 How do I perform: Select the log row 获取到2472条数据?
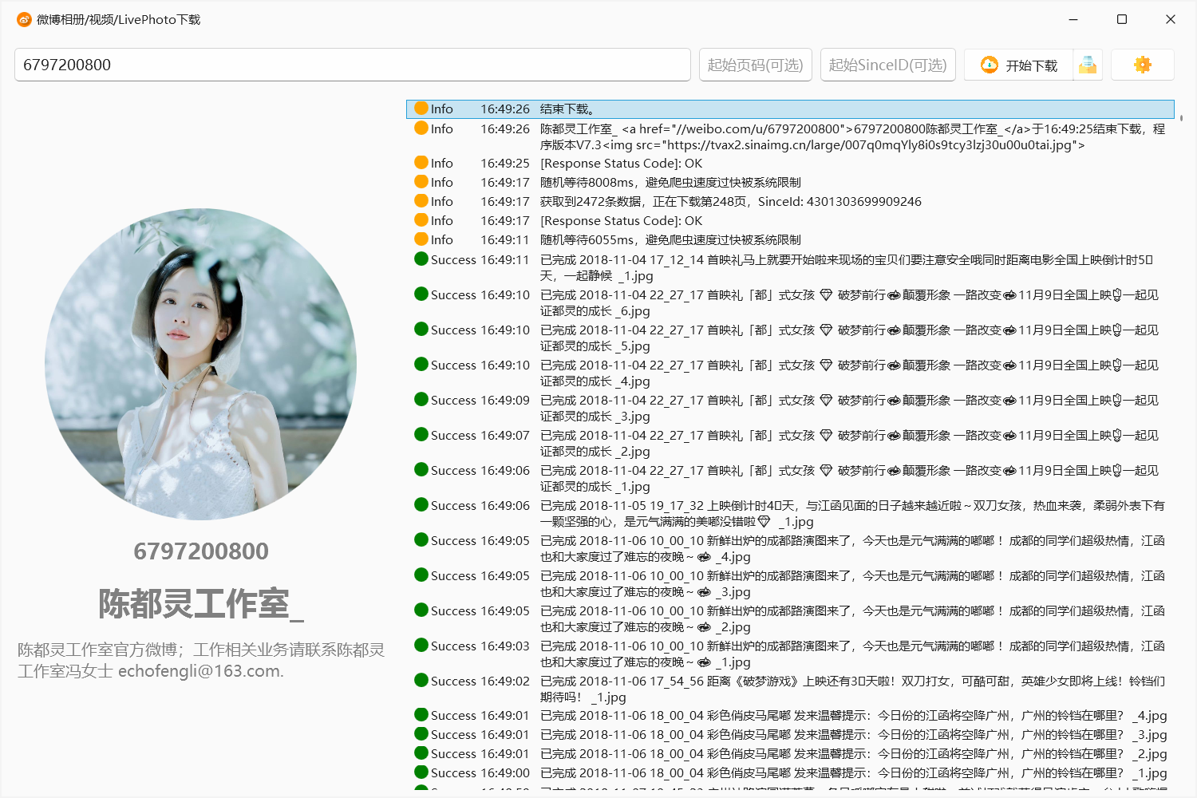pyautogui.click(x=790, y=201)
